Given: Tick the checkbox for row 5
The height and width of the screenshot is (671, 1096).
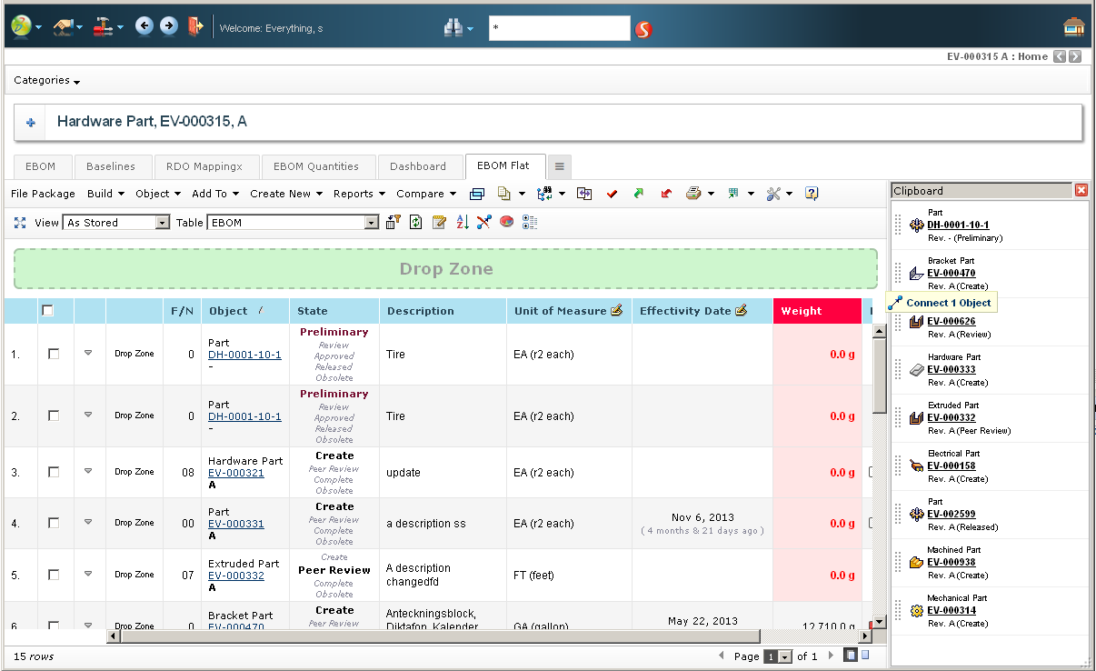Looking at the screenshot, I should pos(54,575).
